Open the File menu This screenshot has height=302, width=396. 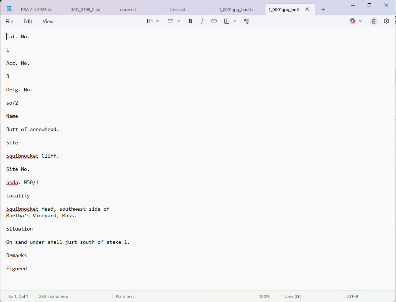[9, 21]
